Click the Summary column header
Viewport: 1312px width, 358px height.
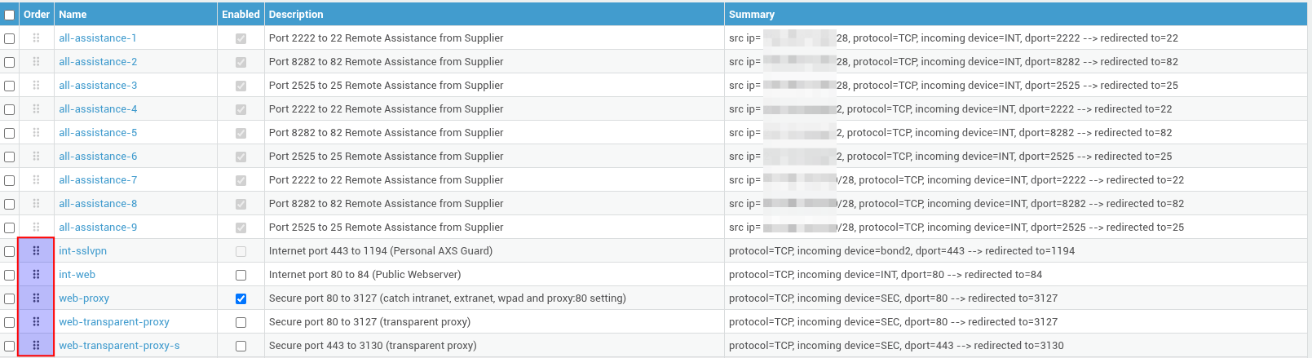[x=752, y=15]
